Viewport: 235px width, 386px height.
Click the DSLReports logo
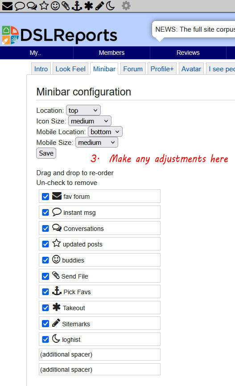[60, 35]
